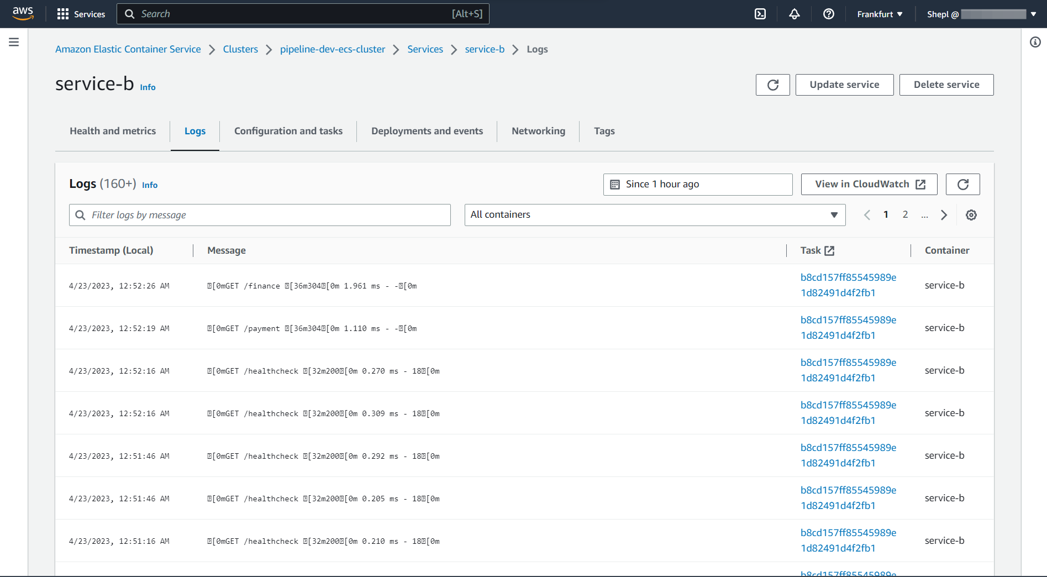Screen dimensions: 1047x577
Task: Open the info panel icon at right edge
Action: tap(1035, 42)
